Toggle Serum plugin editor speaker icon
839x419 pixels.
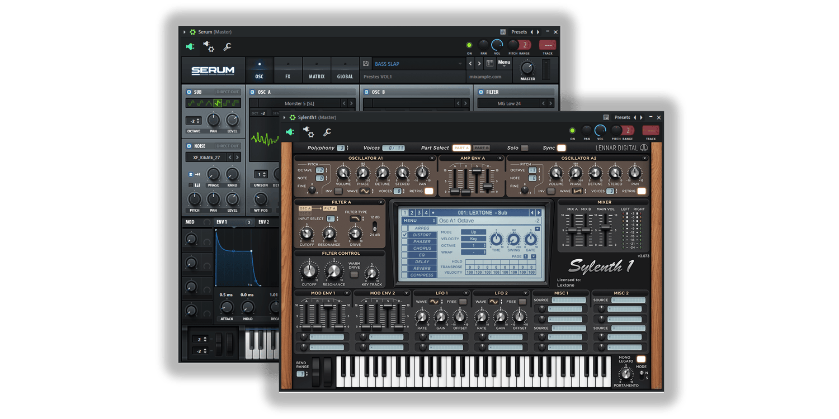[x=191, y=47]
